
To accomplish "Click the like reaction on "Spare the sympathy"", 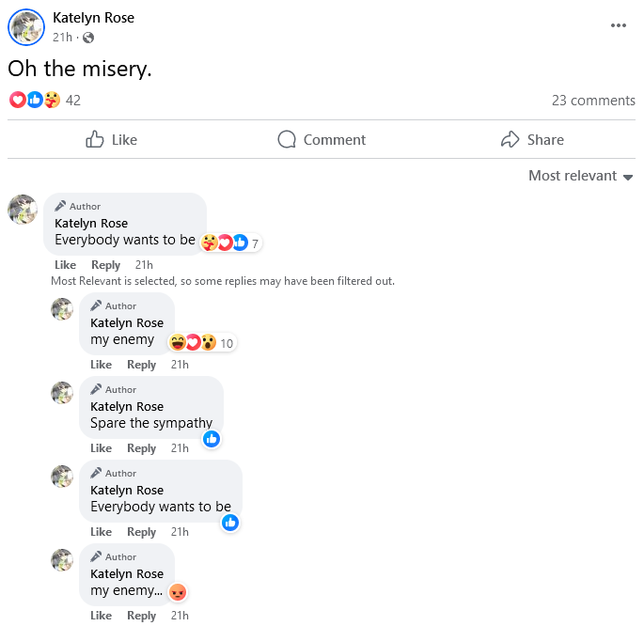I will (212, 439).
